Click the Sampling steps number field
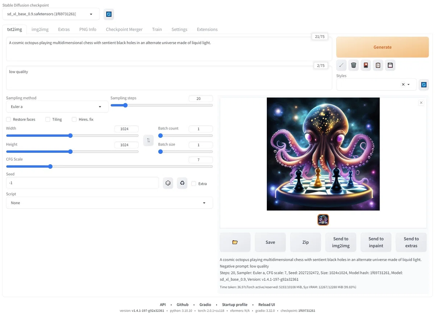 201,98
